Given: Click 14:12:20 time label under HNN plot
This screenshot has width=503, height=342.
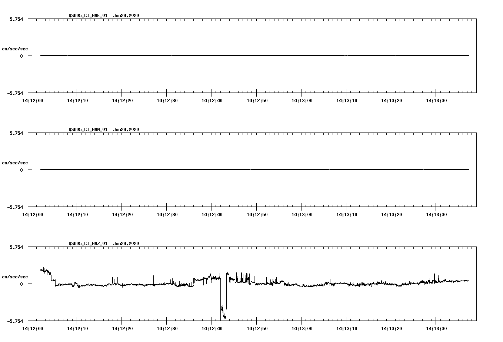Looking at the screenshot, I should [122, 214].
